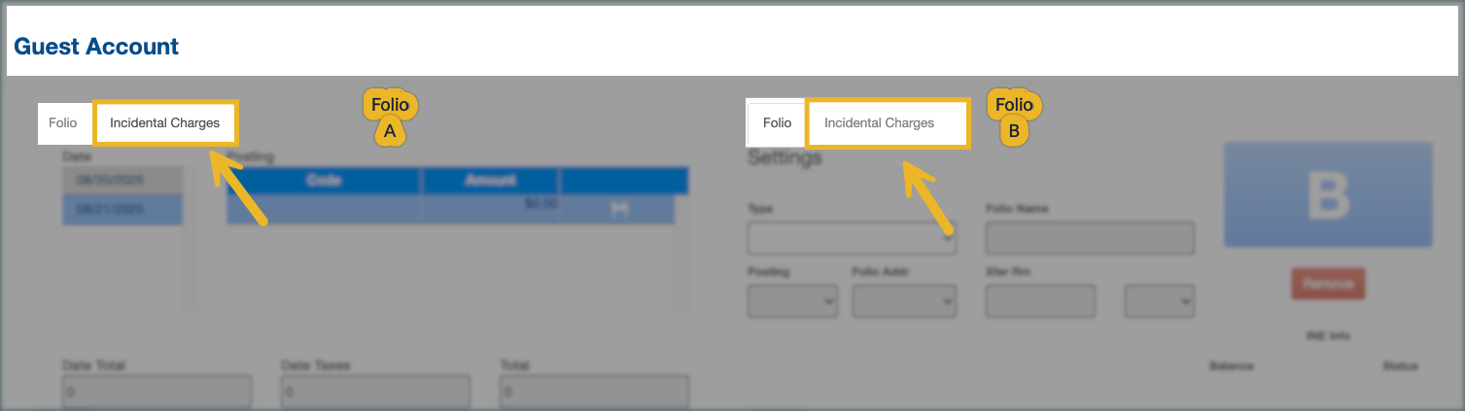The image size is (1465, 411).
Task: Click the large blue B folio tile
Action: pos(1327,194)
